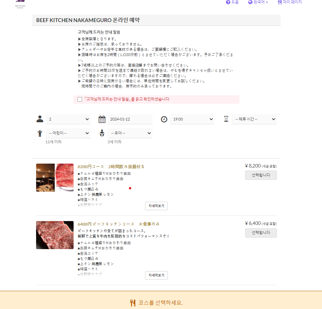The image size is (322, 309).
Task: Open the 6400円 ビーフキッチンコース title
Action: [x=118, y=224]
